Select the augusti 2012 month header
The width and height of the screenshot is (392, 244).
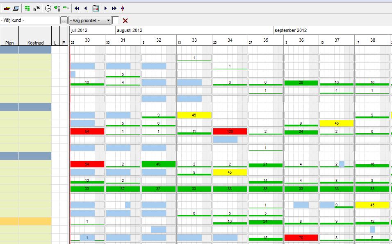(x=194, y=30)
